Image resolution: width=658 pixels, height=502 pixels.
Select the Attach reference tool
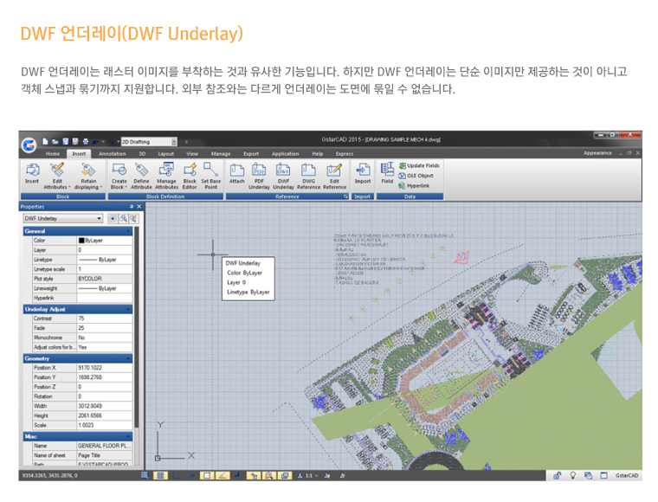point(236,172)
